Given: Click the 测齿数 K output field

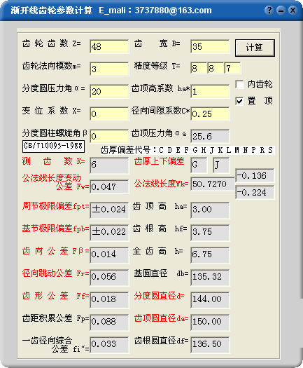Looking at the screenshot, I should 109,165.
